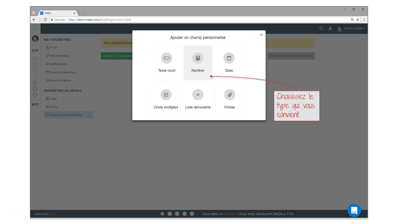This screenshot has height=224, width=398.
Task: Toggle the hamburger menu icon
Action: (35, 28)
